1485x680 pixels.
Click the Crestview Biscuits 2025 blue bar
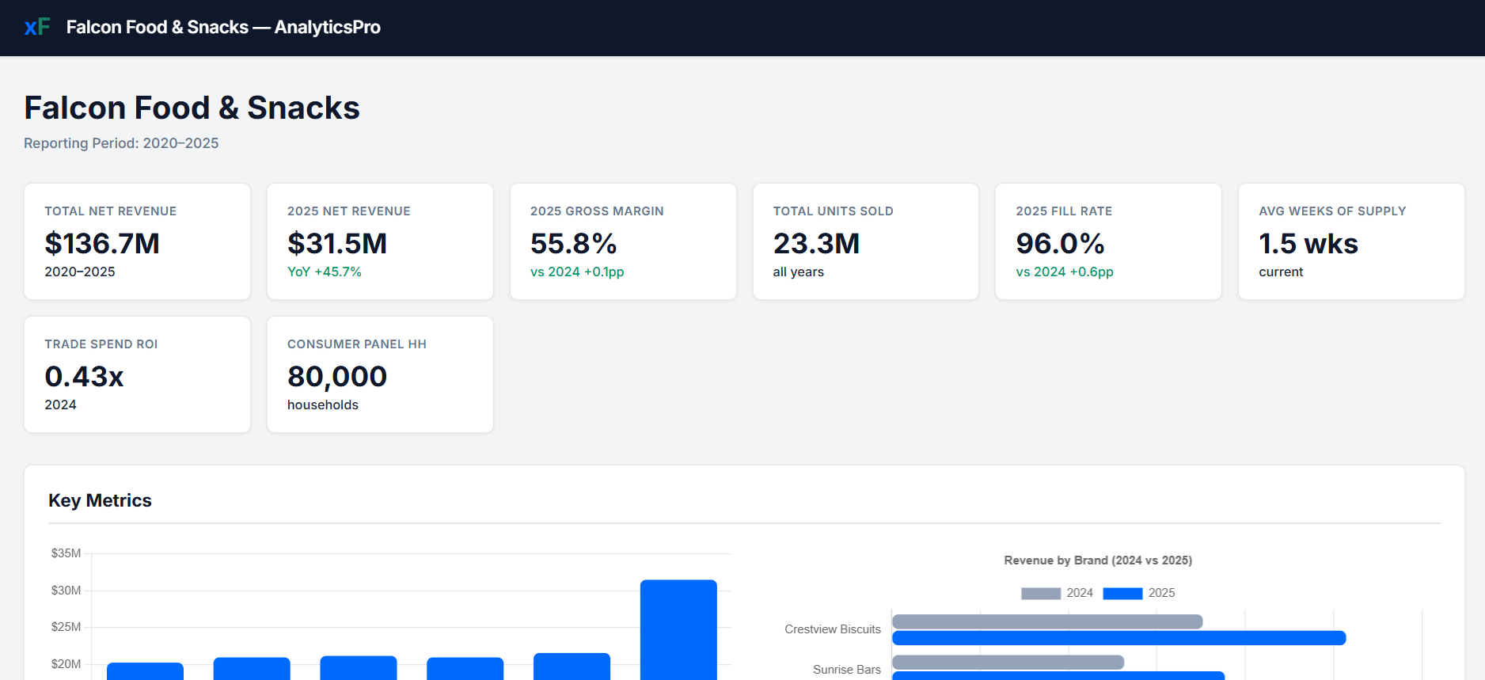click(x=1118, y=638)
